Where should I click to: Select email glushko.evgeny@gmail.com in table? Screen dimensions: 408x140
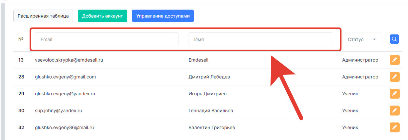[65, 77]
